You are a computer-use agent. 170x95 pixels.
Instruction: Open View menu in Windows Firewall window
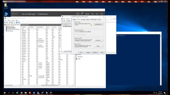click(x=13, y=20)
